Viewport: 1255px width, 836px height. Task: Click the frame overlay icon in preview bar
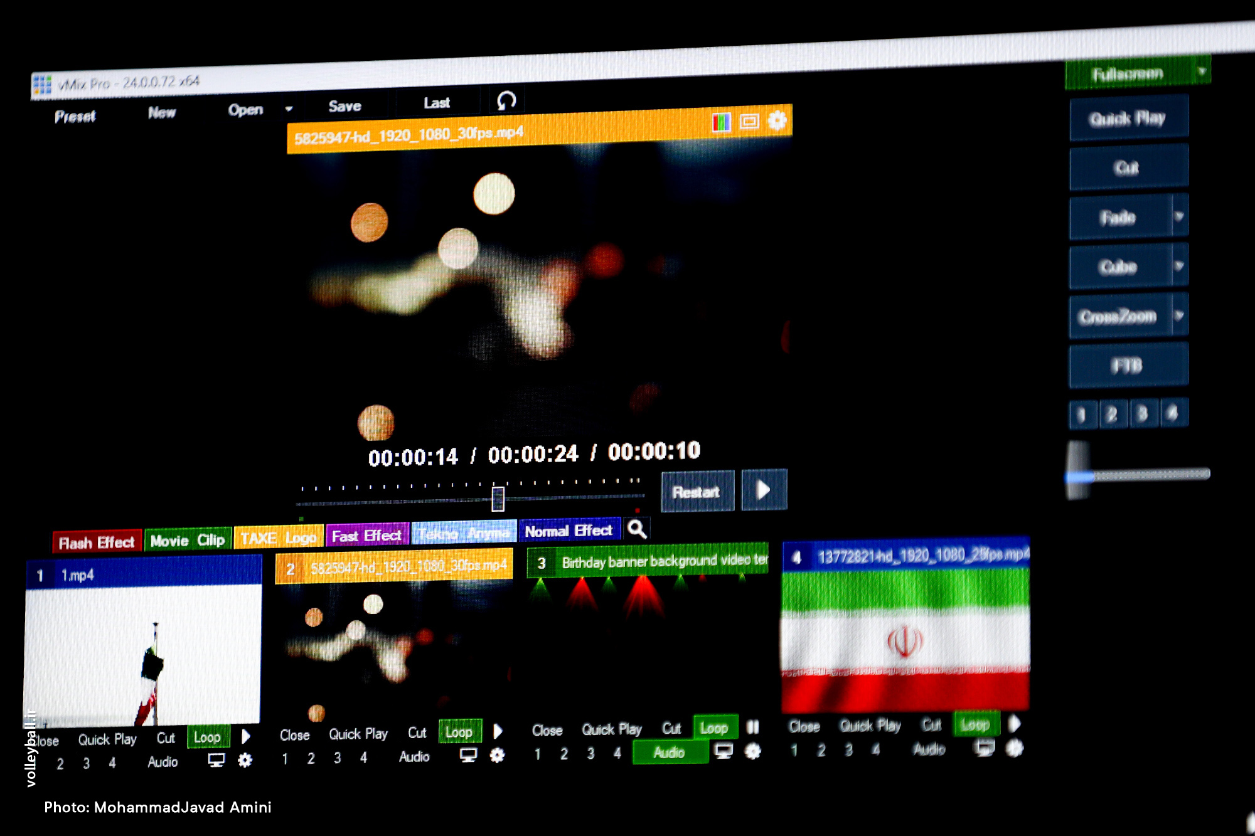coord(749,121)
